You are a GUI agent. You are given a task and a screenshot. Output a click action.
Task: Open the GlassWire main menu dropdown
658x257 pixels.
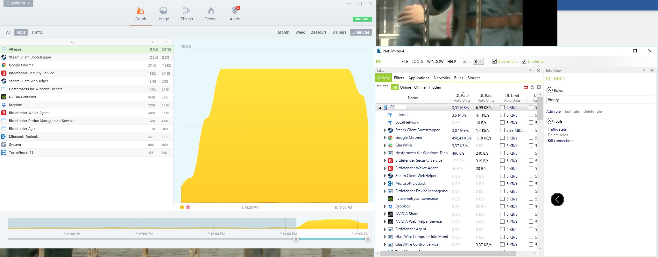pyautogui.click(x=18, y=3)
